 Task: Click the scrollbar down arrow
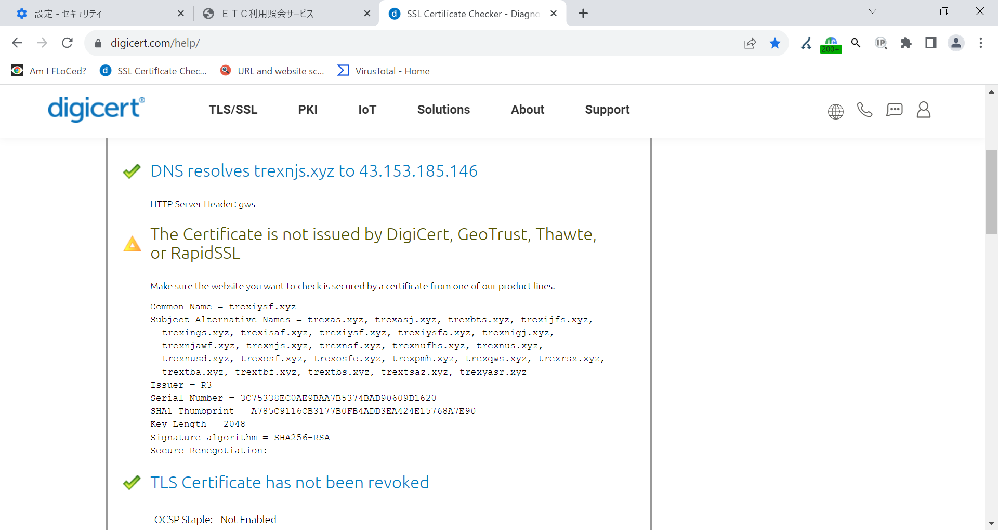coord(991,524)
